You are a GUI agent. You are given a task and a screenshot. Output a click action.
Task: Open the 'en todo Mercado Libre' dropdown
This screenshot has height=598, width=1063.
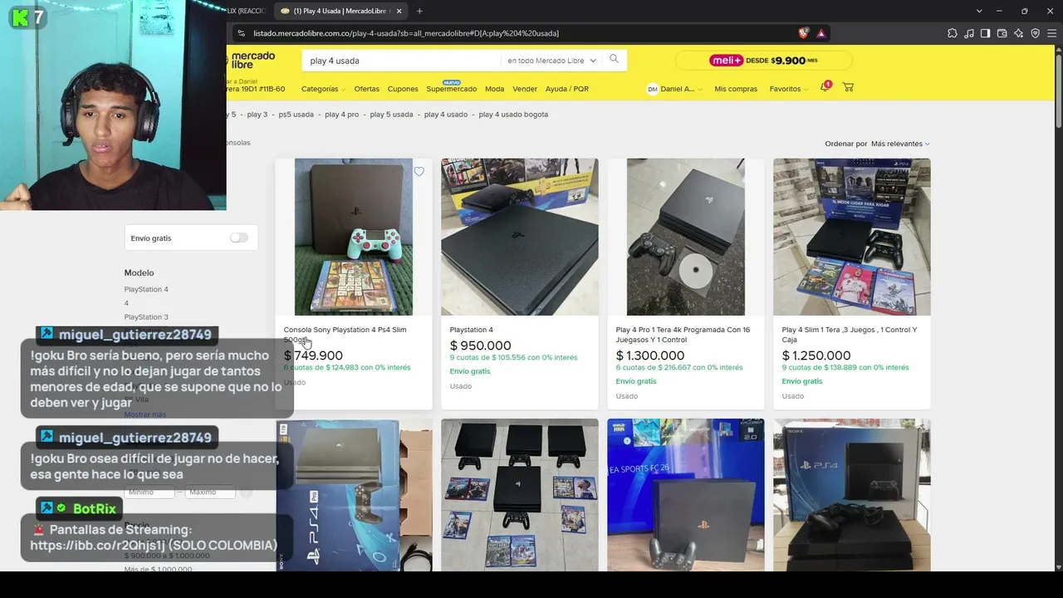point(551,61)
